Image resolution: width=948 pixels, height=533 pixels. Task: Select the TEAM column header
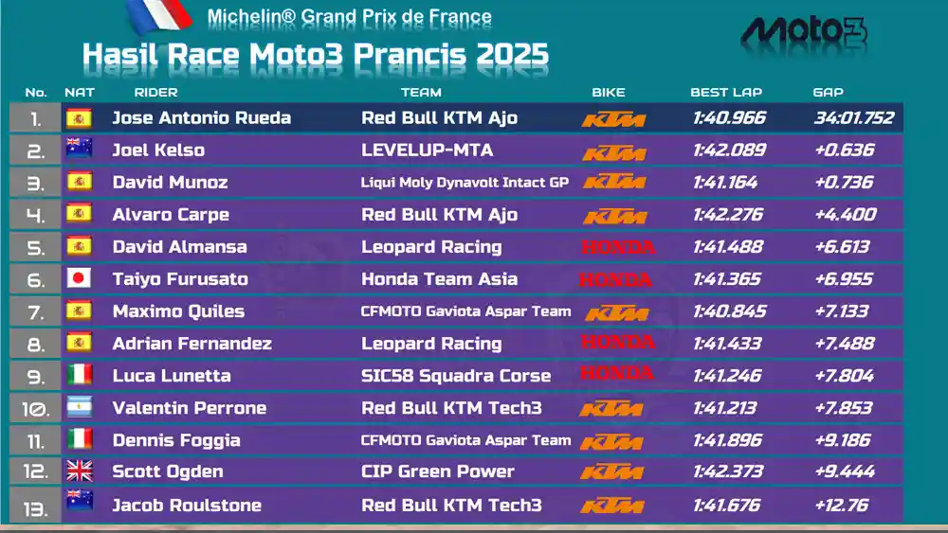[x=421, y=93]
